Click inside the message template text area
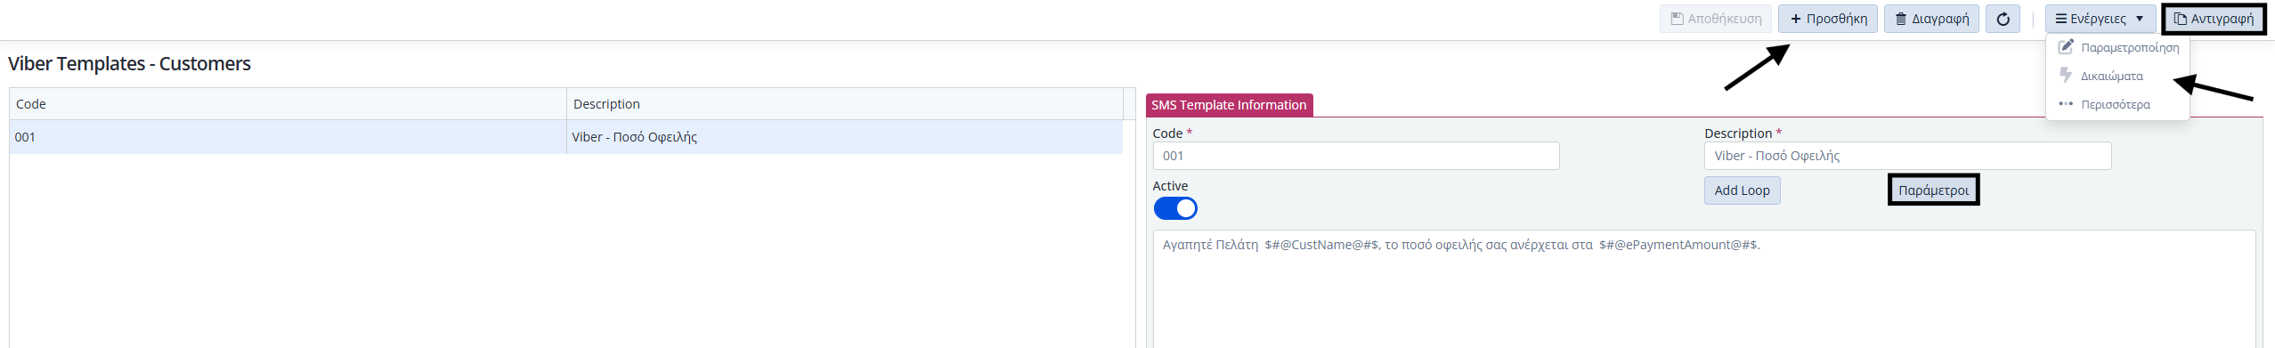 [1704, 289]
